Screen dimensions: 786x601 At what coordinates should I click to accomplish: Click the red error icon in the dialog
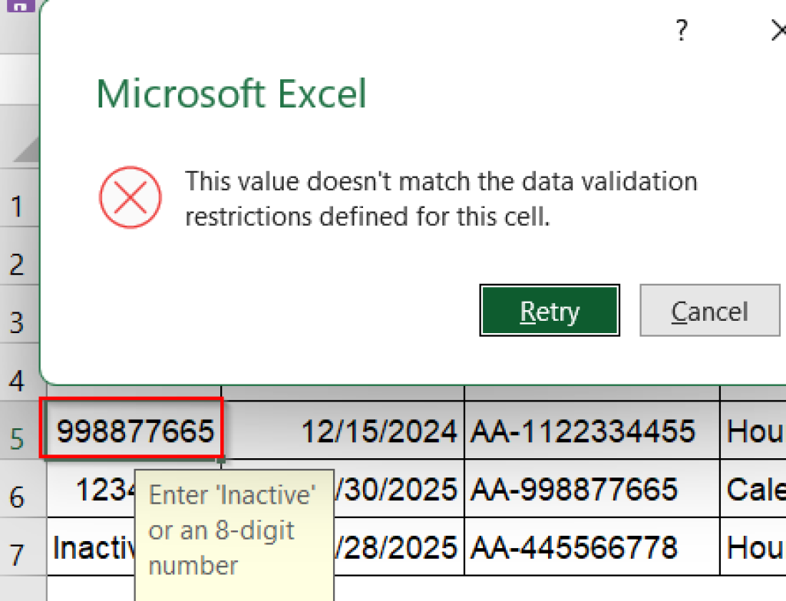(130, 197)
